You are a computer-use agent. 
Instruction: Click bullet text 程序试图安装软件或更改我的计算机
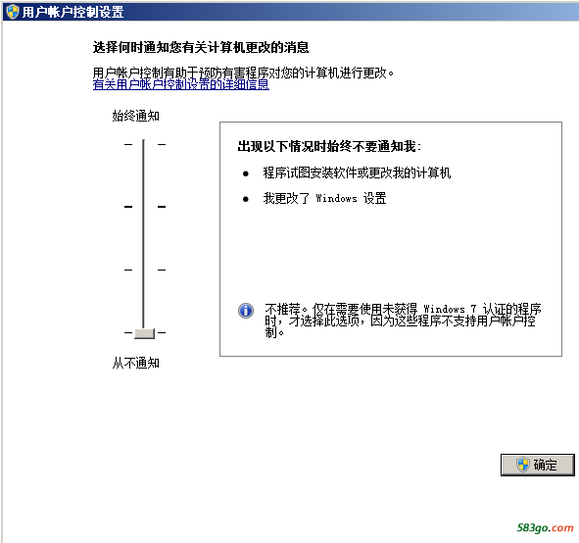357,173
